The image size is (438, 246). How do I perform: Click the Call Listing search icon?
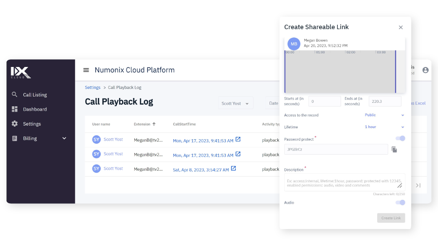15,95
